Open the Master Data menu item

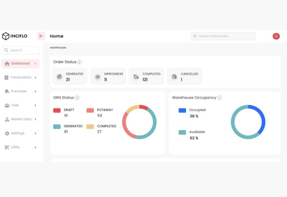[x=21, y=119]
